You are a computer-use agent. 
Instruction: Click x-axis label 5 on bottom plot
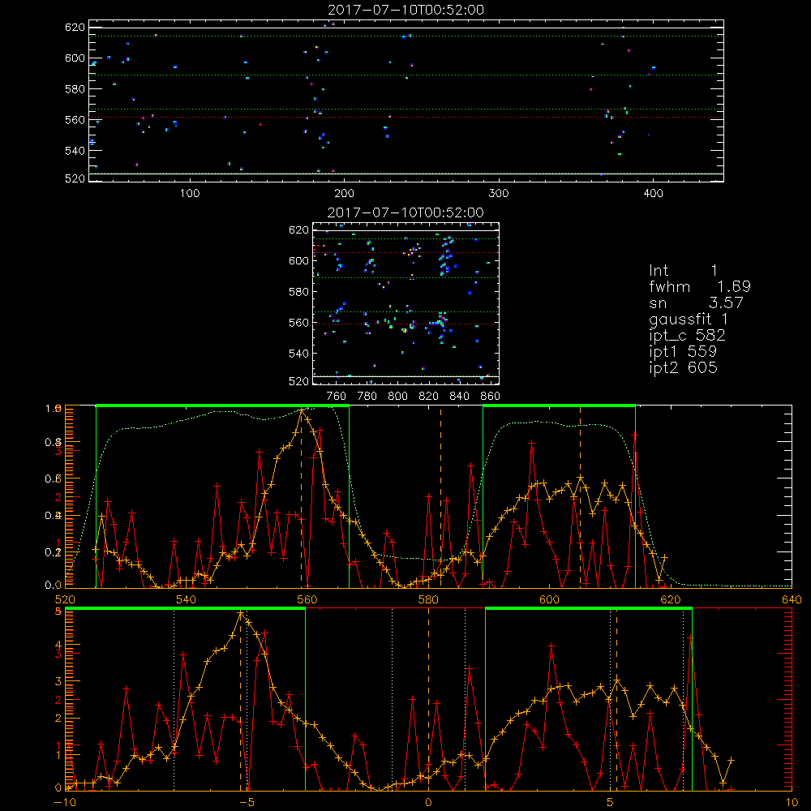coord(610,802)
